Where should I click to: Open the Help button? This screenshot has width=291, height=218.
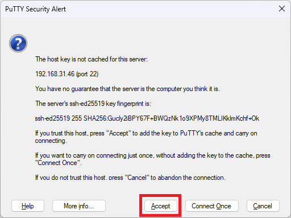tap(28, 206)
